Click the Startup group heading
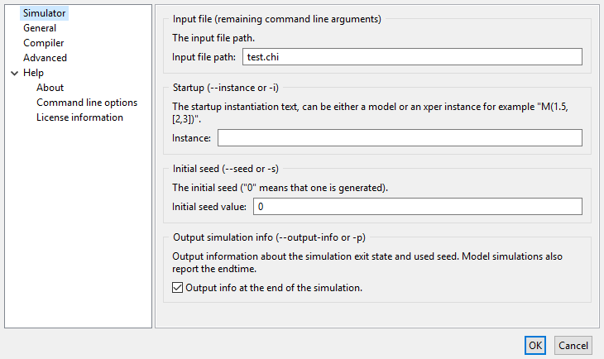604x359 pixels. pyautogui.click(x=228, y=87)
